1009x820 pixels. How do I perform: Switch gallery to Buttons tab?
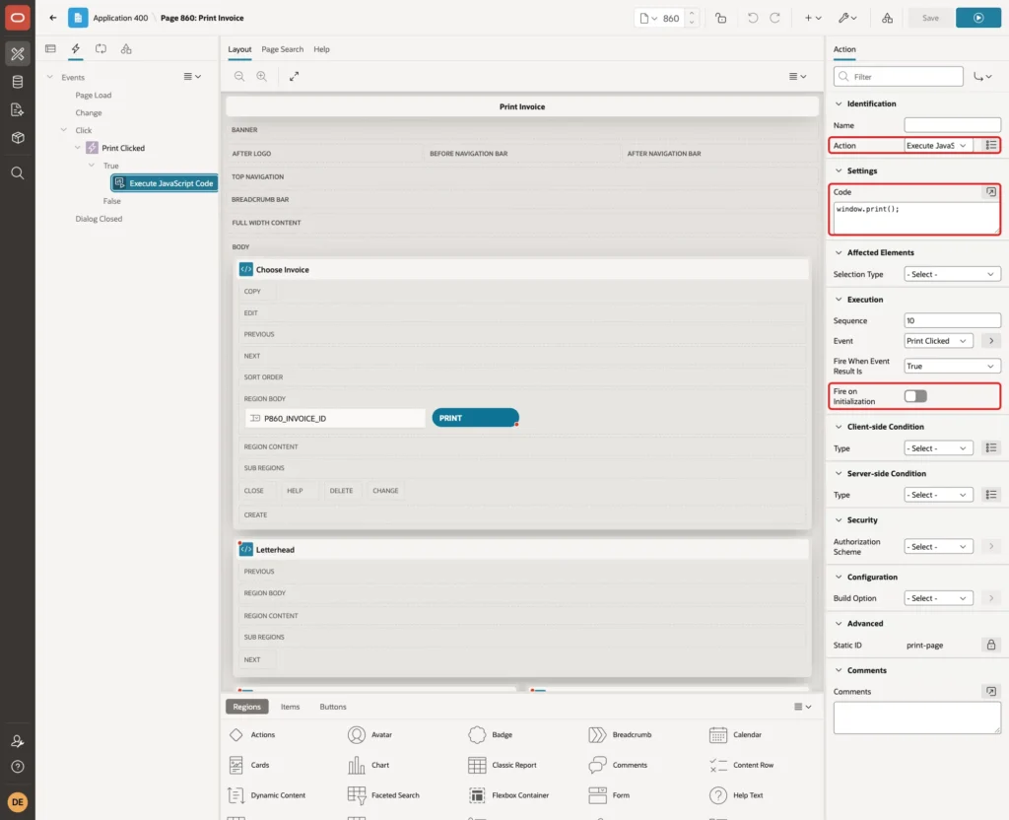333,707
